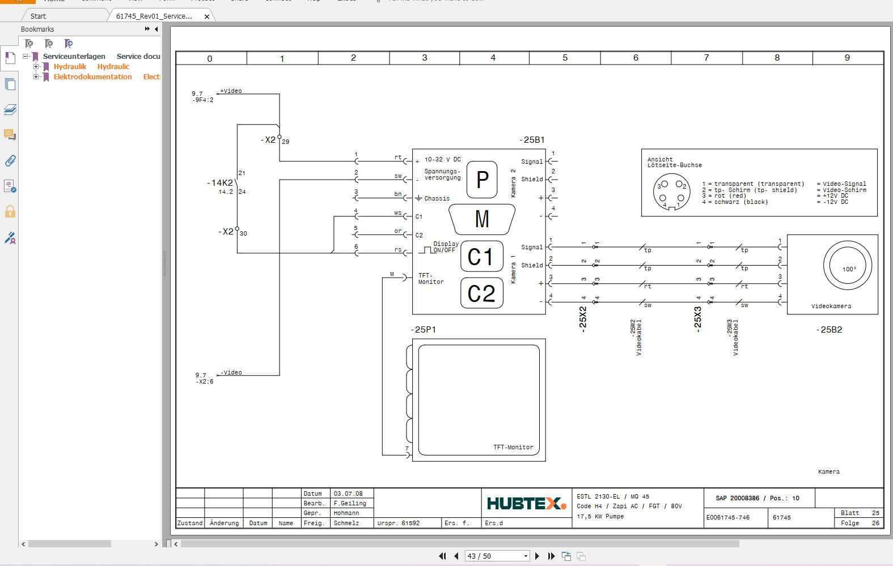893x566 pixels.
Task: Select the Elektrodokumentation bookmark
Action: pyautogui.click(x=92, y=76)
